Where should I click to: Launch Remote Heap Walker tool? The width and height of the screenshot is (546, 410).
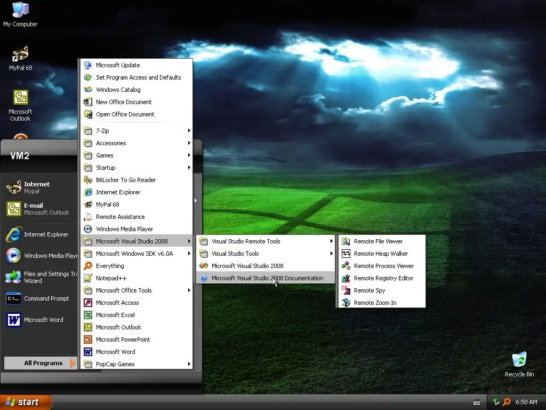pyautogui.click(x=381, y=254)
